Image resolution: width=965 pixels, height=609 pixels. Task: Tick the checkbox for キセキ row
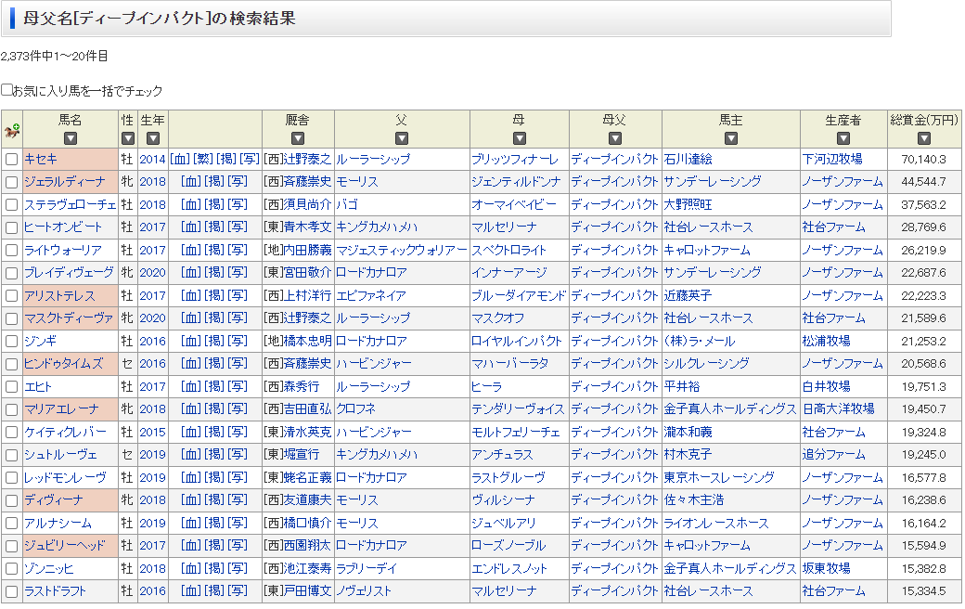click(12, 160)
